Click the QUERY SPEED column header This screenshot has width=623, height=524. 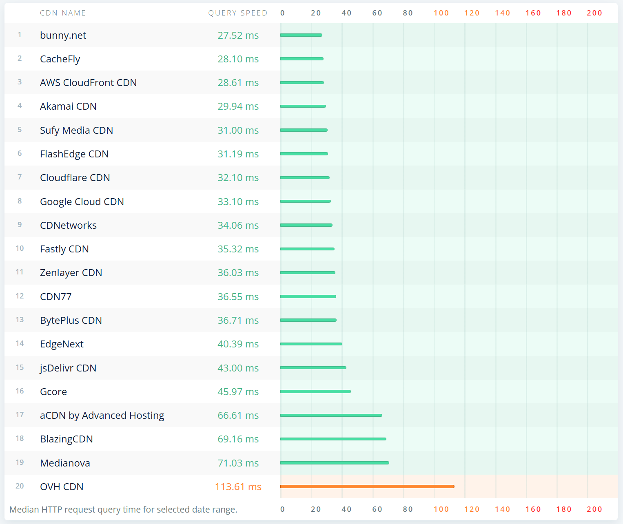click(x=238, y=13)
